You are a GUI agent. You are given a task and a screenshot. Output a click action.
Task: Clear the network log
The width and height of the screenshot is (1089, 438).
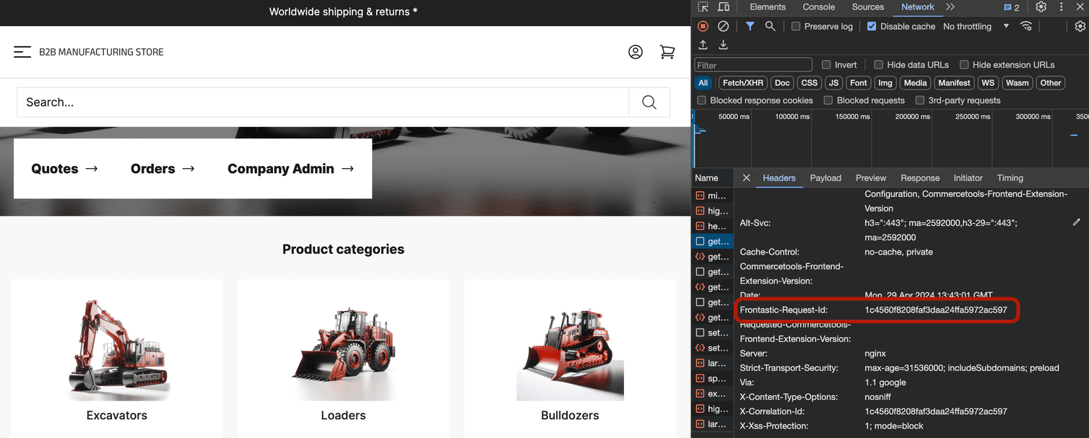point(723,26)
